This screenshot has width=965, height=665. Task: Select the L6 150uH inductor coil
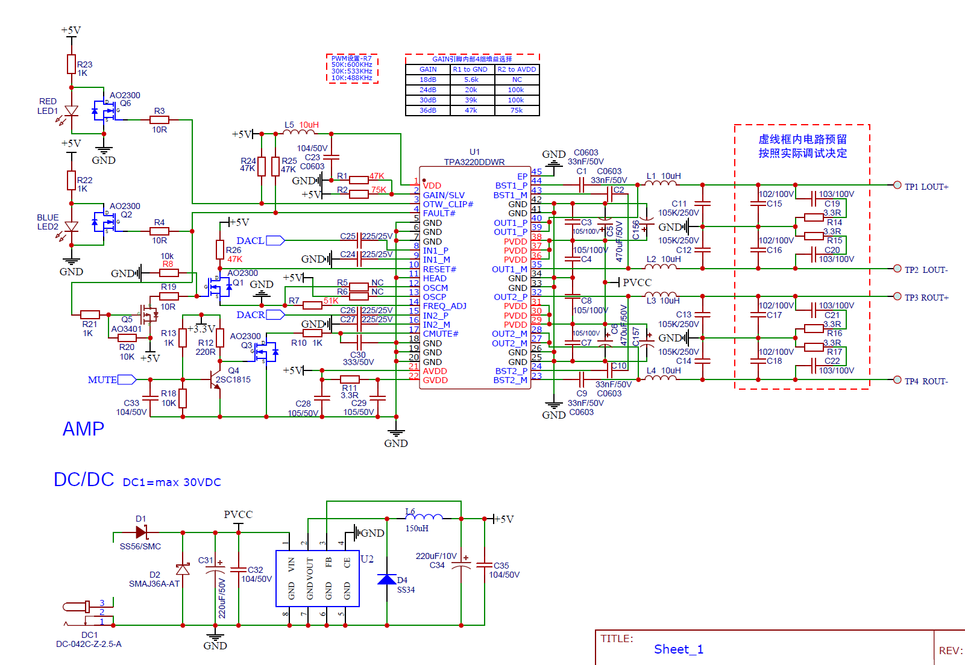[x=424, y=516]
